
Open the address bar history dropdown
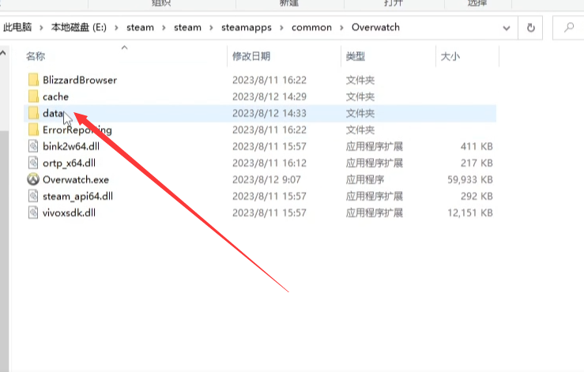click(x=506, y=28)
